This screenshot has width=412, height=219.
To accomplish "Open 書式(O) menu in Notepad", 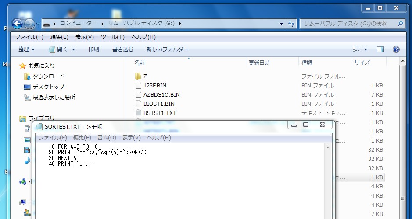I will point(107,138).
